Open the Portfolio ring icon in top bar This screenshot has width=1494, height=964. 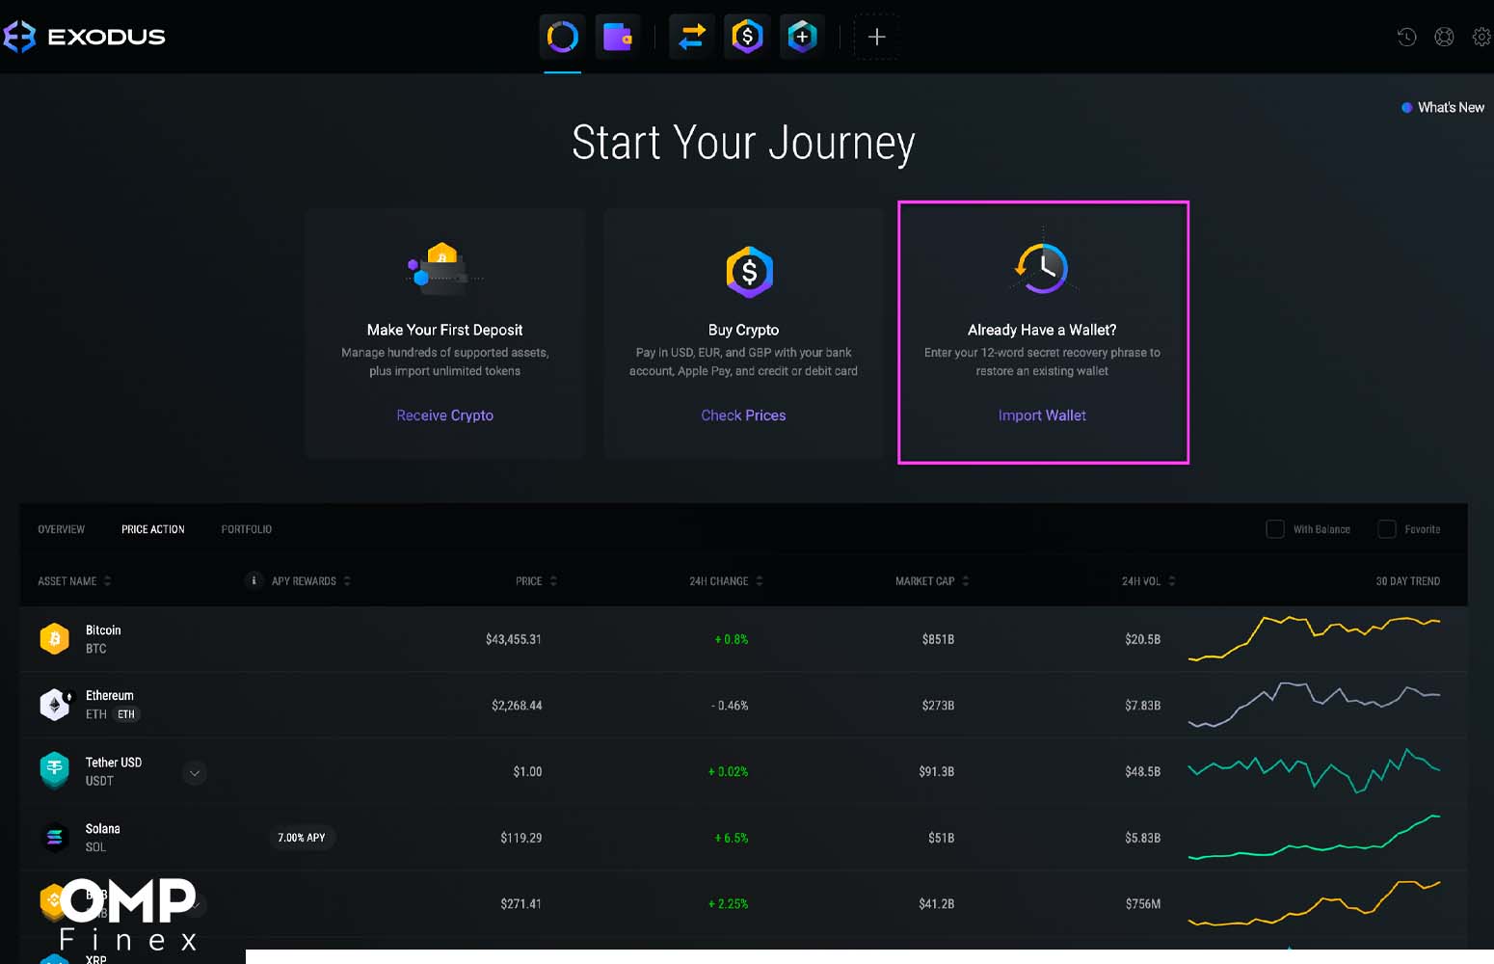tap(563, 38)
